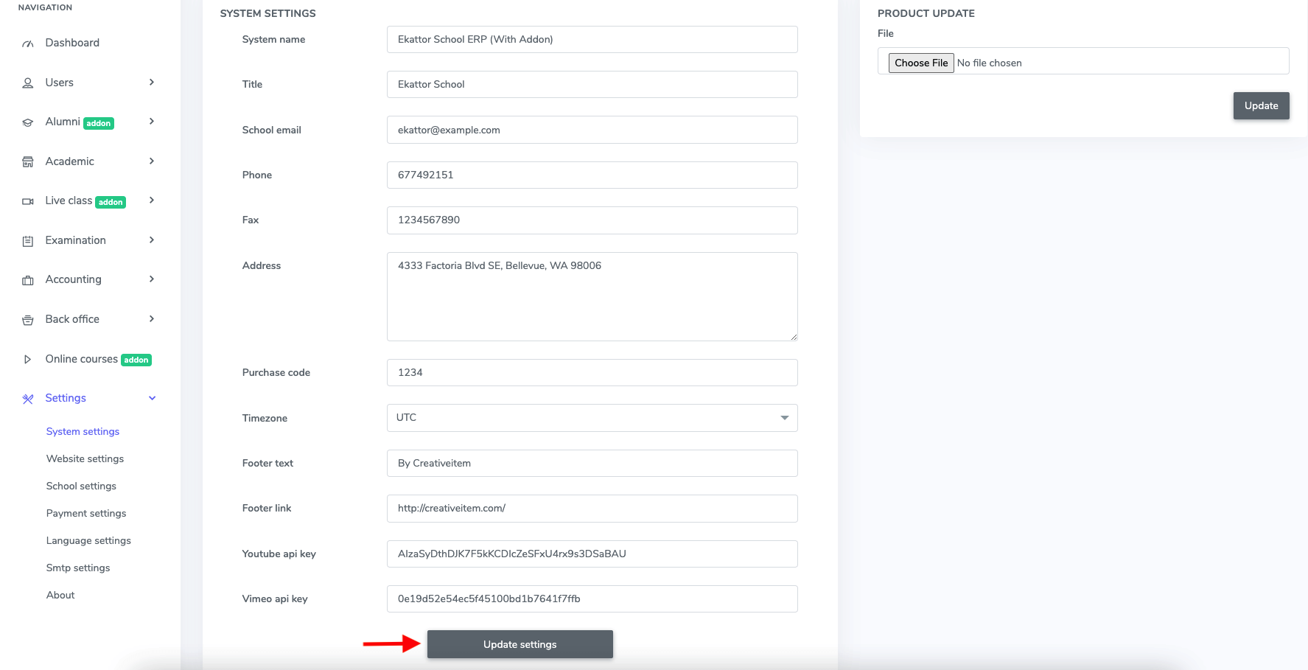The image size is (1308, 670).
Task: Click the Alumni addon badge
Action: (x=98, y=122)
